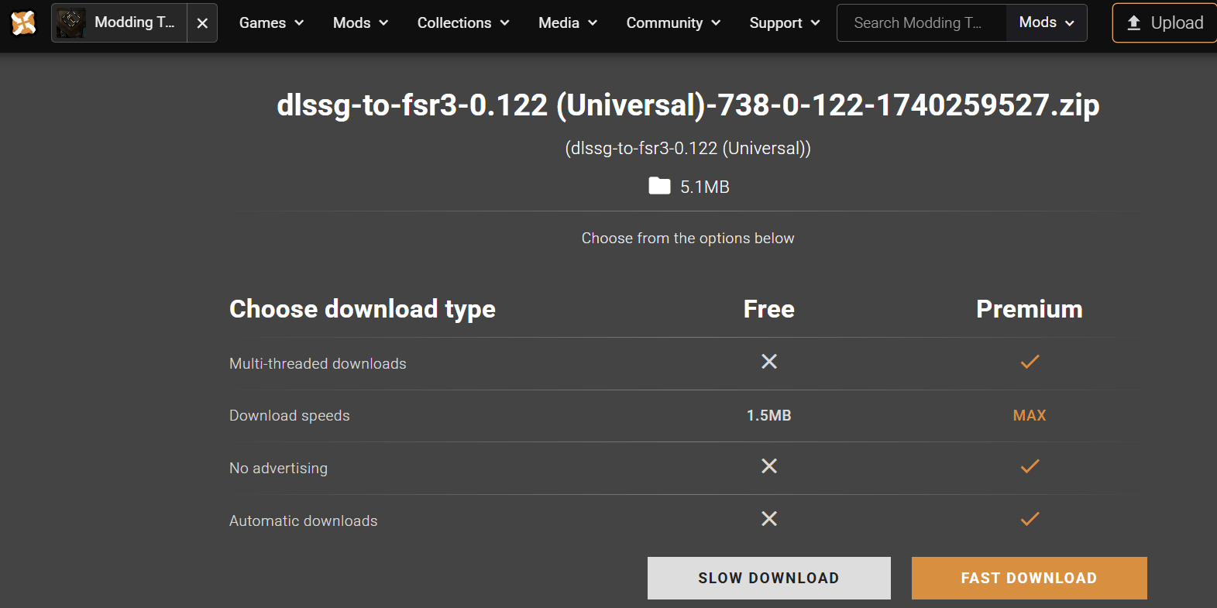This screenshot has height=608, width=1217.
Task: Open the Modding Tools game thumbnail
Action: 71,23
